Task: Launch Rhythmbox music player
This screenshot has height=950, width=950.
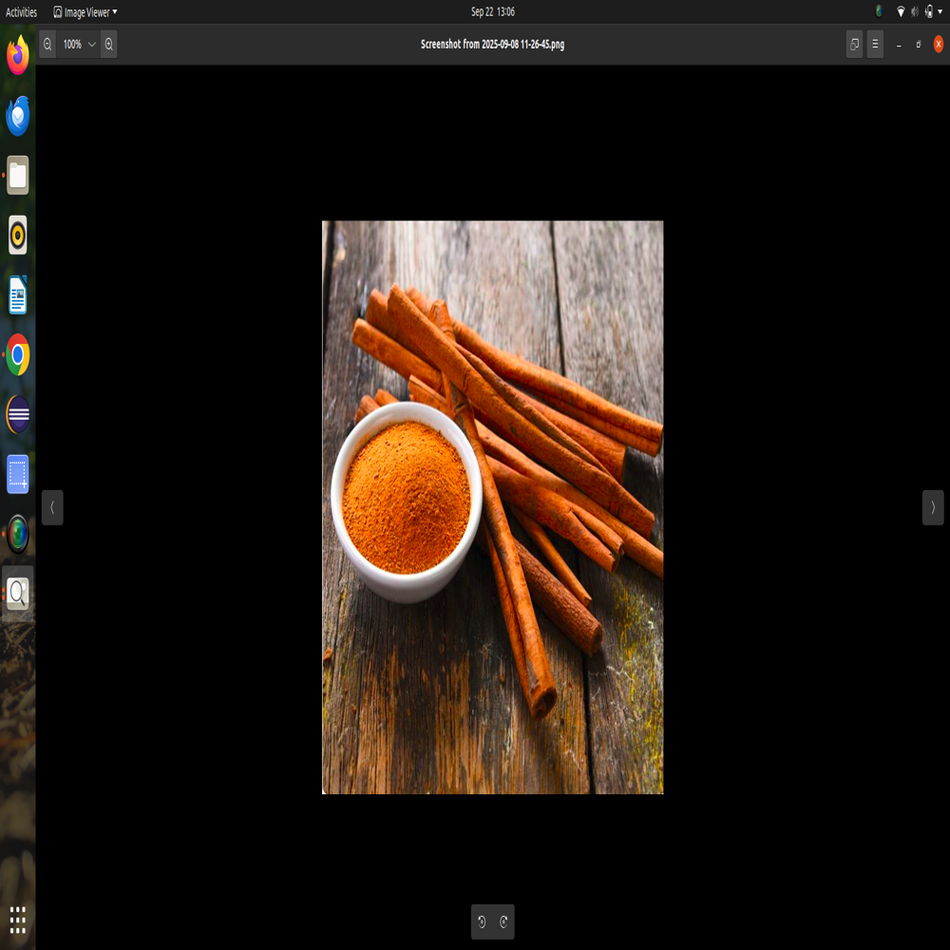Action: pyautogui.click(x=18, y=236)
